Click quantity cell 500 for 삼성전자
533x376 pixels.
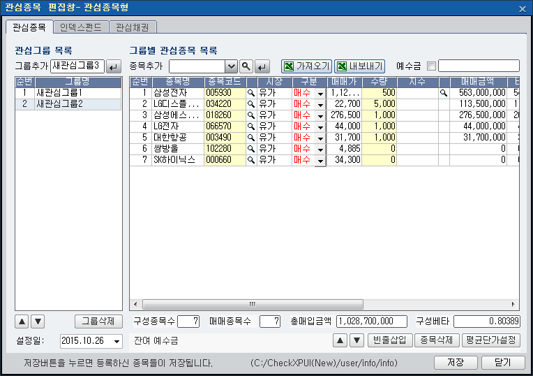(379, 93)
